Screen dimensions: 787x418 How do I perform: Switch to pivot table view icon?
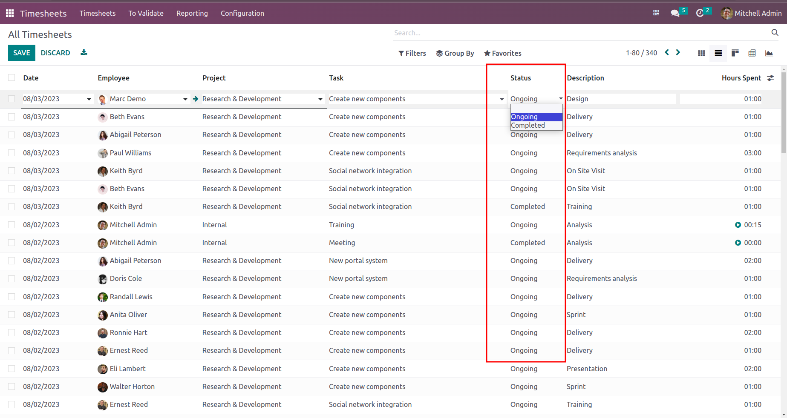point(752,53)
